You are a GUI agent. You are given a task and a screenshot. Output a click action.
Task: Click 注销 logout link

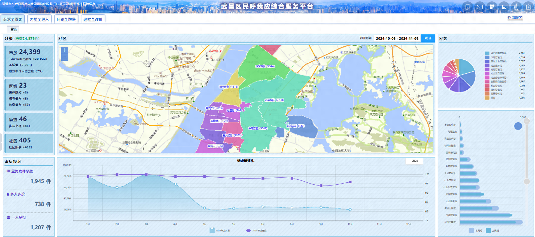pos(77,4)
